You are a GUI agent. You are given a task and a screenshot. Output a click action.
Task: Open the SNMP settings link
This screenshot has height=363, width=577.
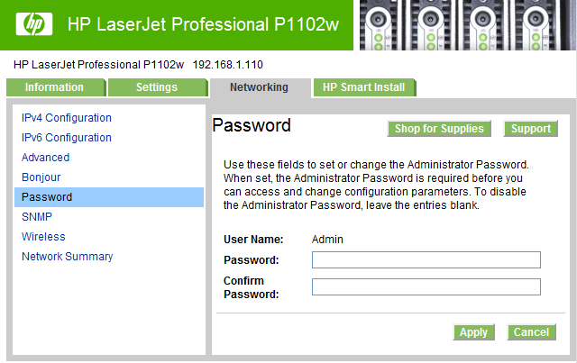click(x=37, y=217)
